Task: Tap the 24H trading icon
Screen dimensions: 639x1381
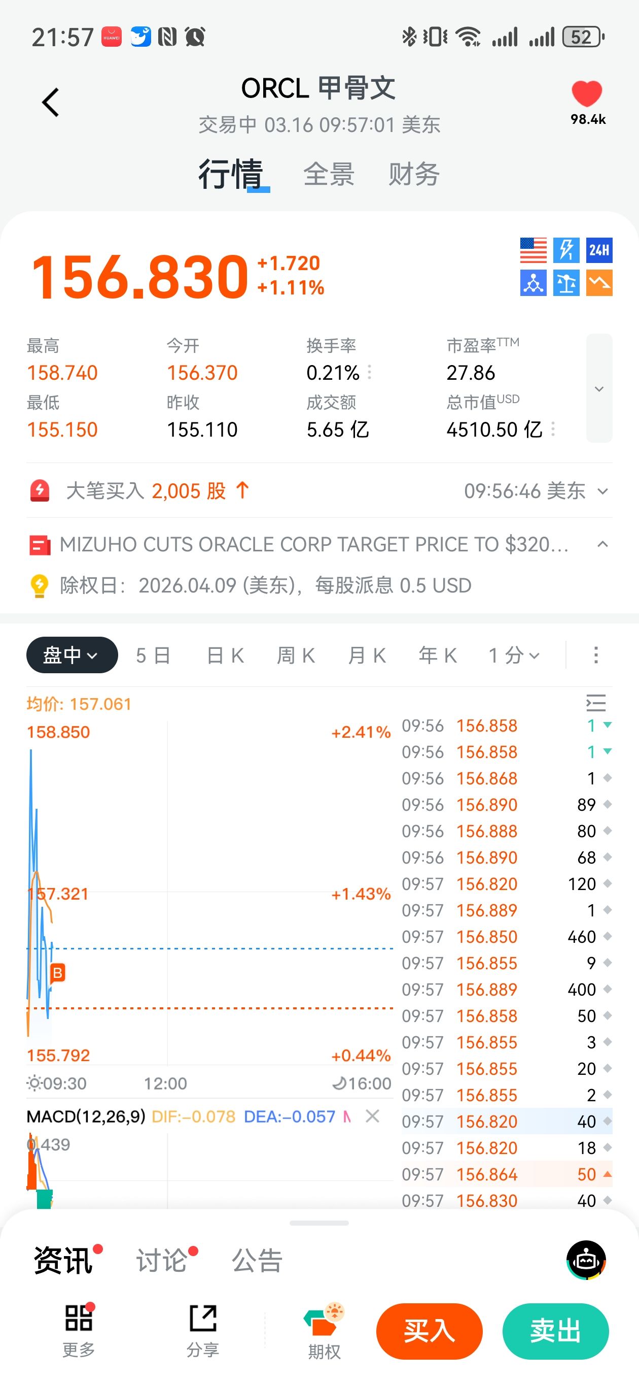Action: pos(599,250)
